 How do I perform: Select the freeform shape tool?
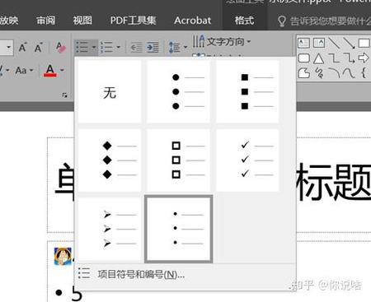(x=303, y=72)
